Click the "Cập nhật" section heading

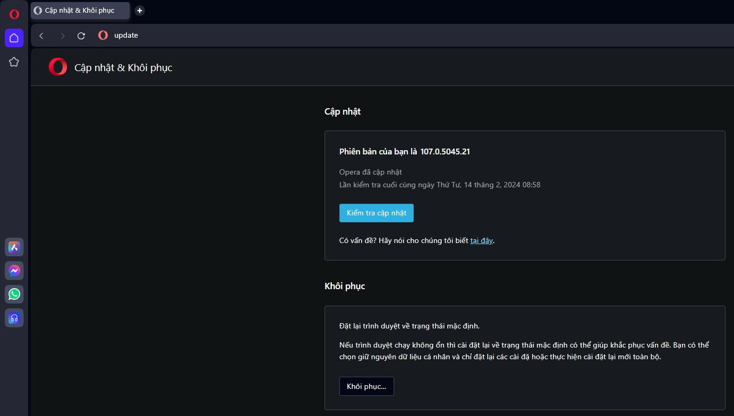(x=343, y=111)
